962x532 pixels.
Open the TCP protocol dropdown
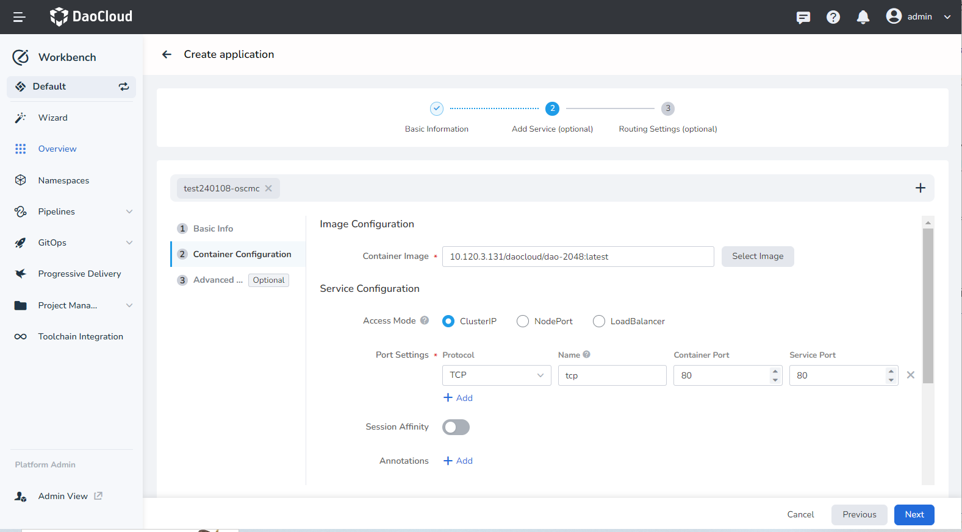pyautogui.click(x=496, y=375)
